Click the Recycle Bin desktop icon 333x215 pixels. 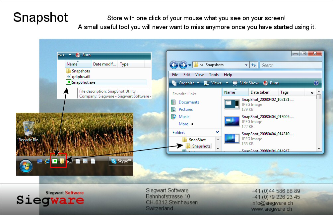pyautogui.click(x=29, y=131)
